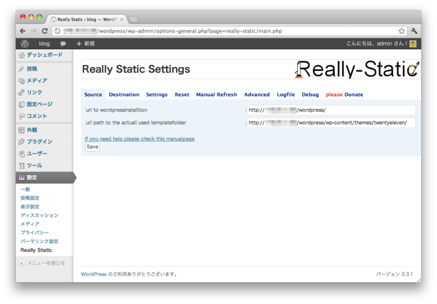Switch to the Destination tab
The height and width of the screenshot is (304, 437).
point(124,95)
